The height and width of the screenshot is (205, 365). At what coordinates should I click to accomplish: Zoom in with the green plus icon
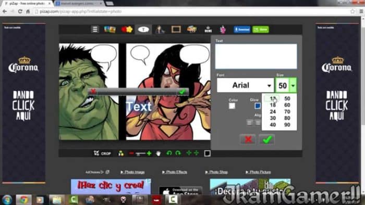point(149,153)
